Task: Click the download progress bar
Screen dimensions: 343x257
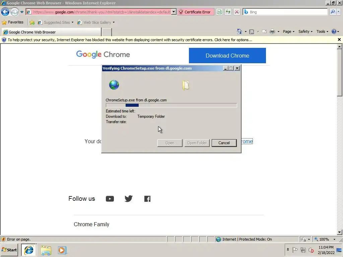Action: tap(171, 105)
